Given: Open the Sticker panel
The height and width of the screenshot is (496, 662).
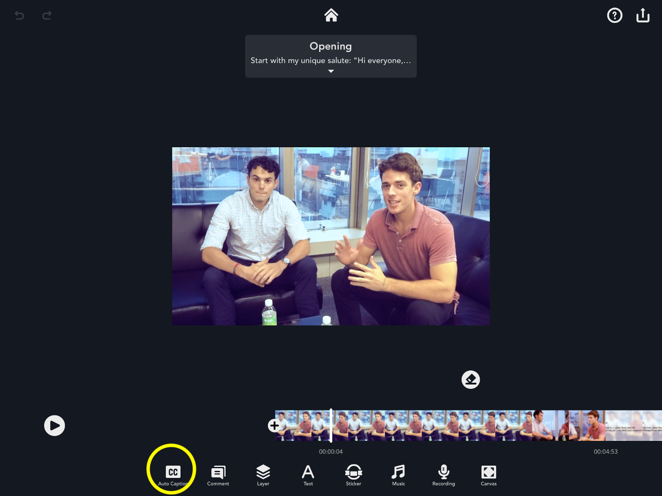Looking at the screenshot, I should coord(354,475).
